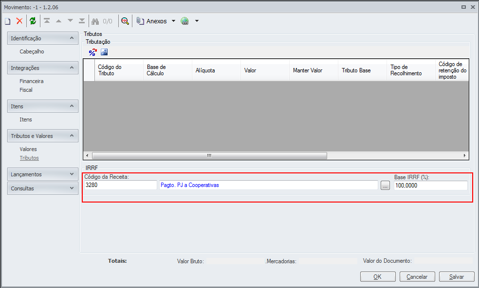Click the ellipsis lookup button for Código da Receita
The height and width of the screenshot is (288, 479).
point(385,186)
